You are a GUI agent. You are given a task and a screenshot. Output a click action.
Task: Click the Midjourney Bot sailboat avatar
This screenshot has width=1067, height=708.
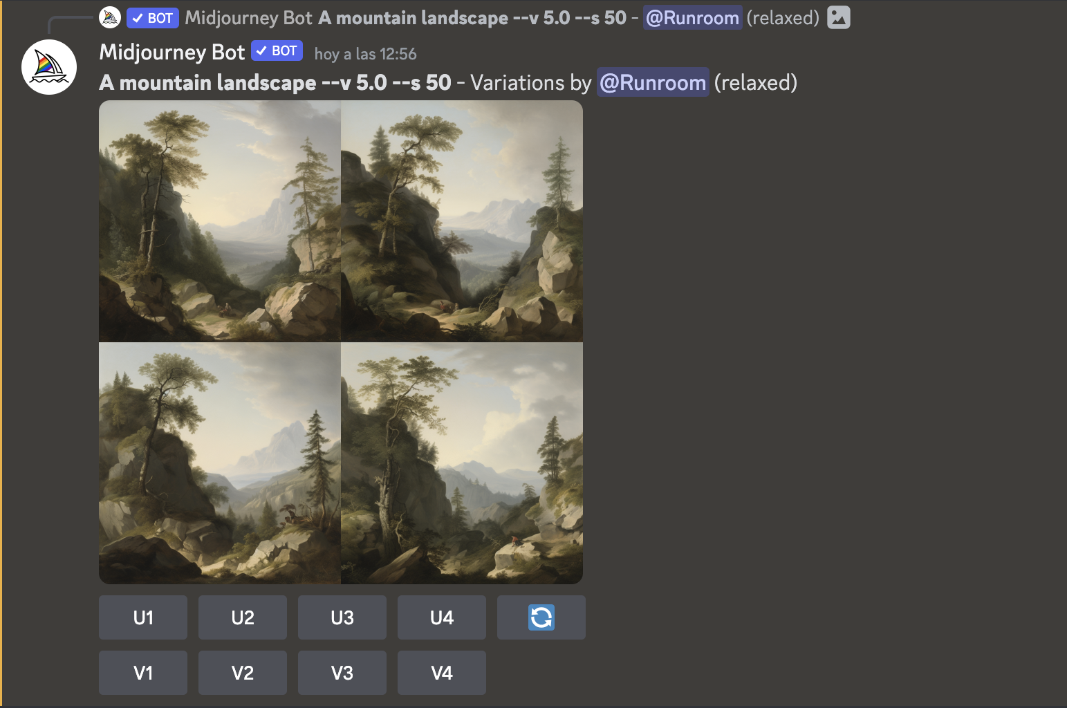pos(49,67)
